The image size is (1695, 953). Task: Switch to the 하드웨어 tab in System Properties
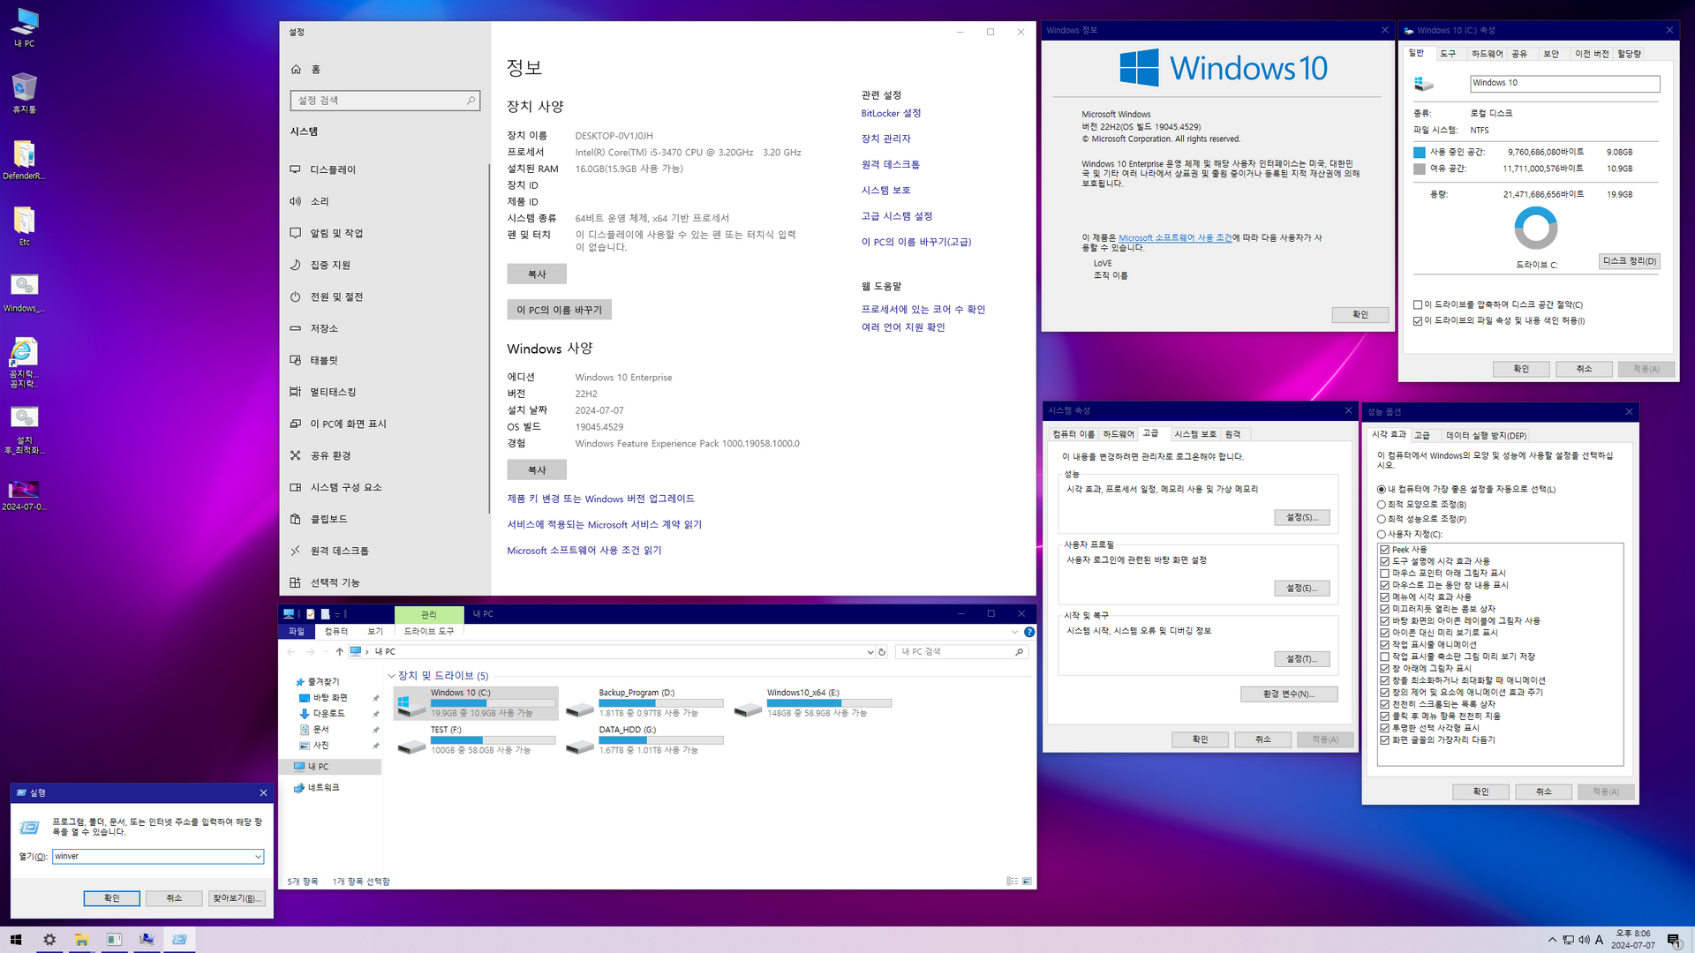coord(1118,434)
